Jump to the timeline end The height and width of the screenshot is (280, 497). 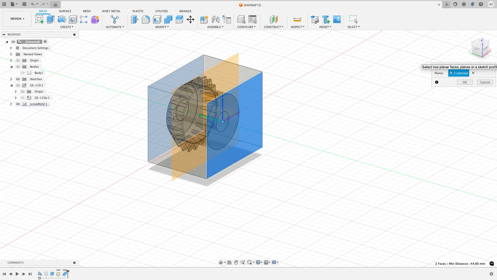(x=30, y=274)
